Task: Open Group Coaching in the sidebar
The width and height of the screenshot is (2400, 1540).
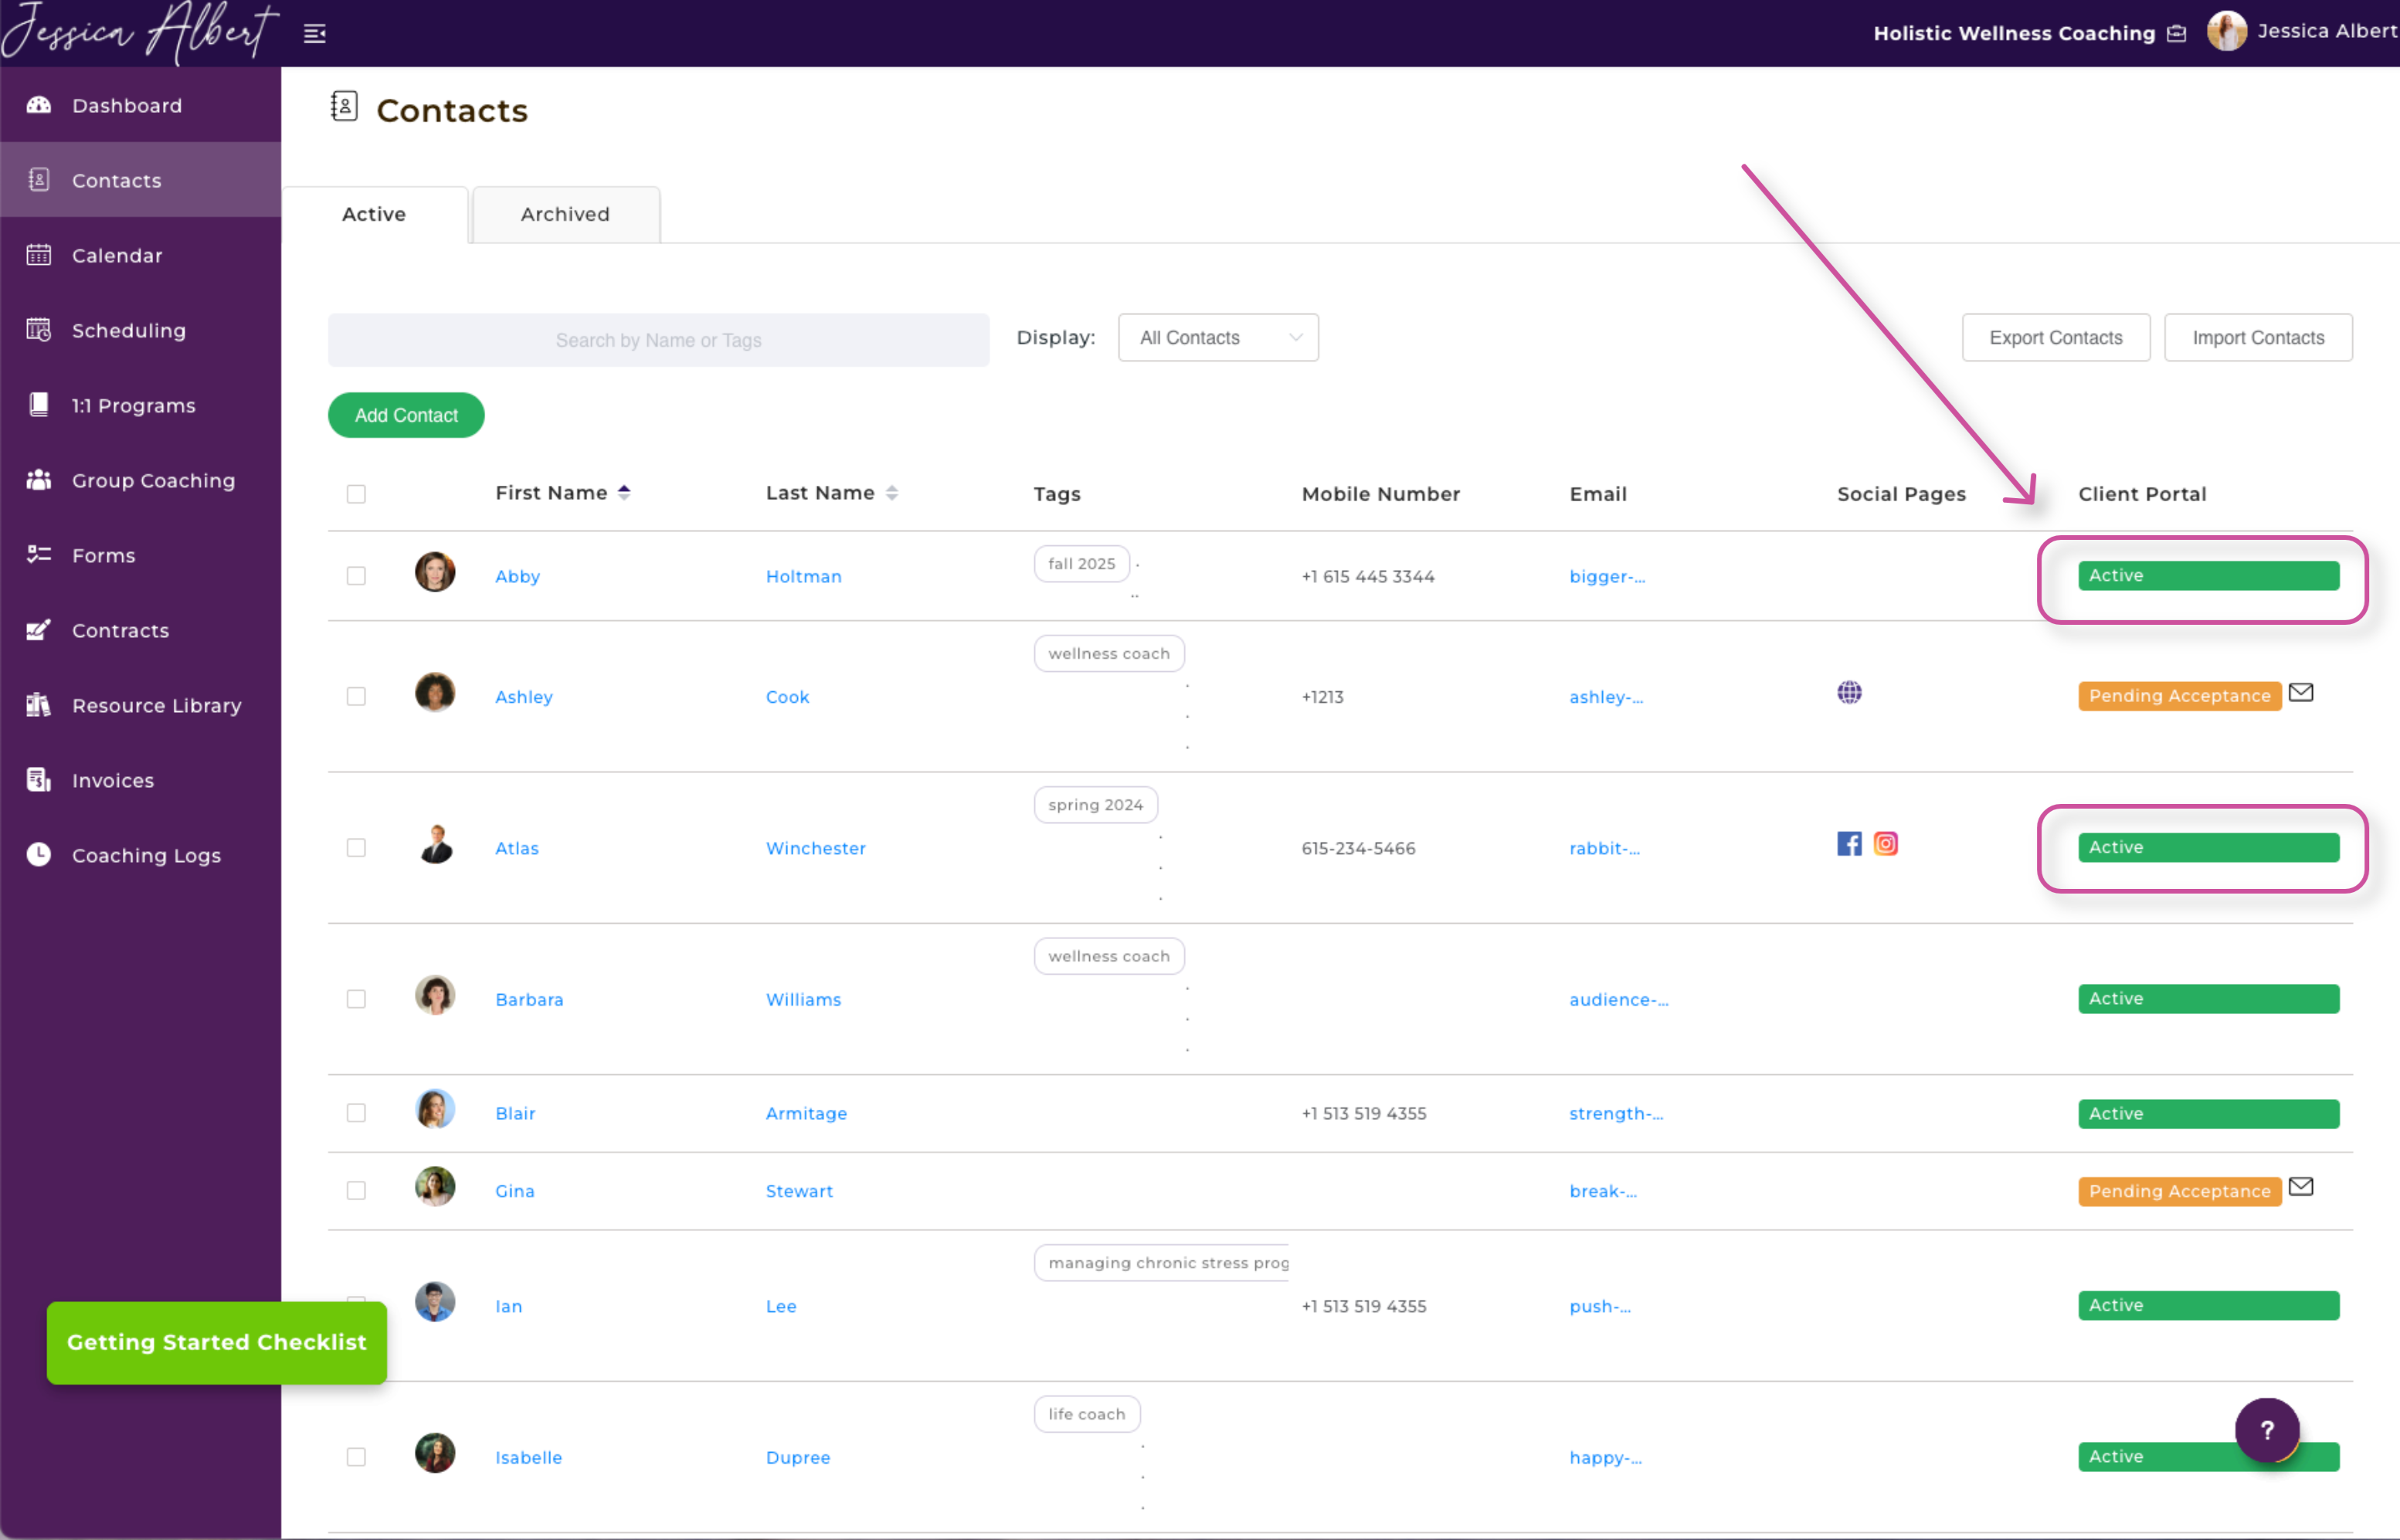Action: coord(153,481)
